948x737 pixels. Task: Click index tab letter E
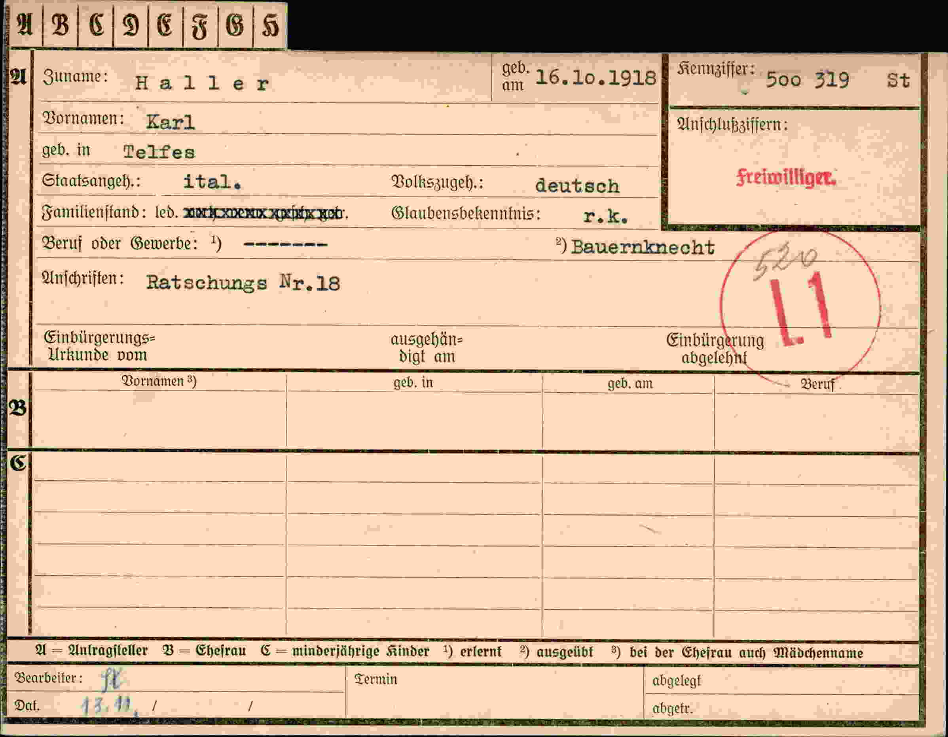[165, 24]
